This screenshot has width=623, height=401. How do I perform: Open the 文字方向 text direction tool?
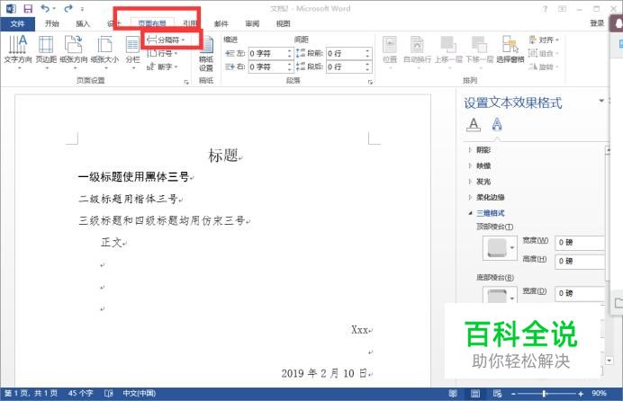pyautogui.click(x=18, y=50)
